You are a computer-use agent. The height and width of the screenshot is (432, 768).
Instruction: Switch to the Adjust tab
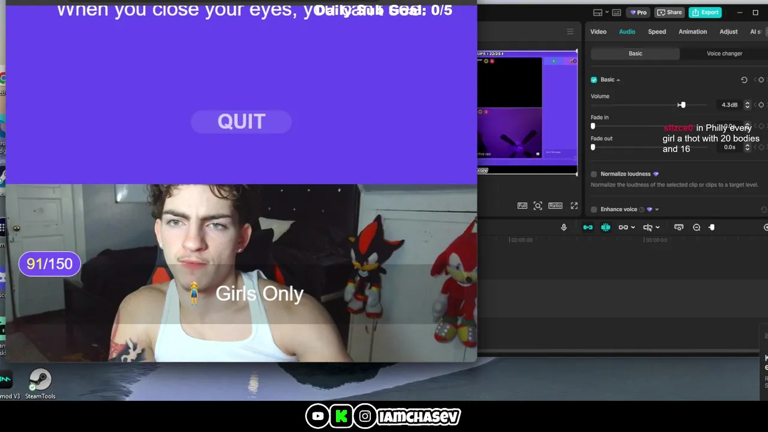pyautogui.click(x=728, y=32)
